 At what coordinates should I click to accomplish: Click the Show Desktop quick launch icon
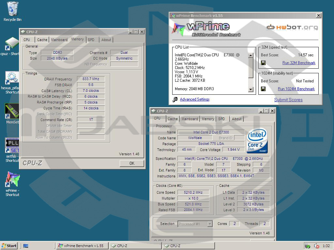(26, 246)
